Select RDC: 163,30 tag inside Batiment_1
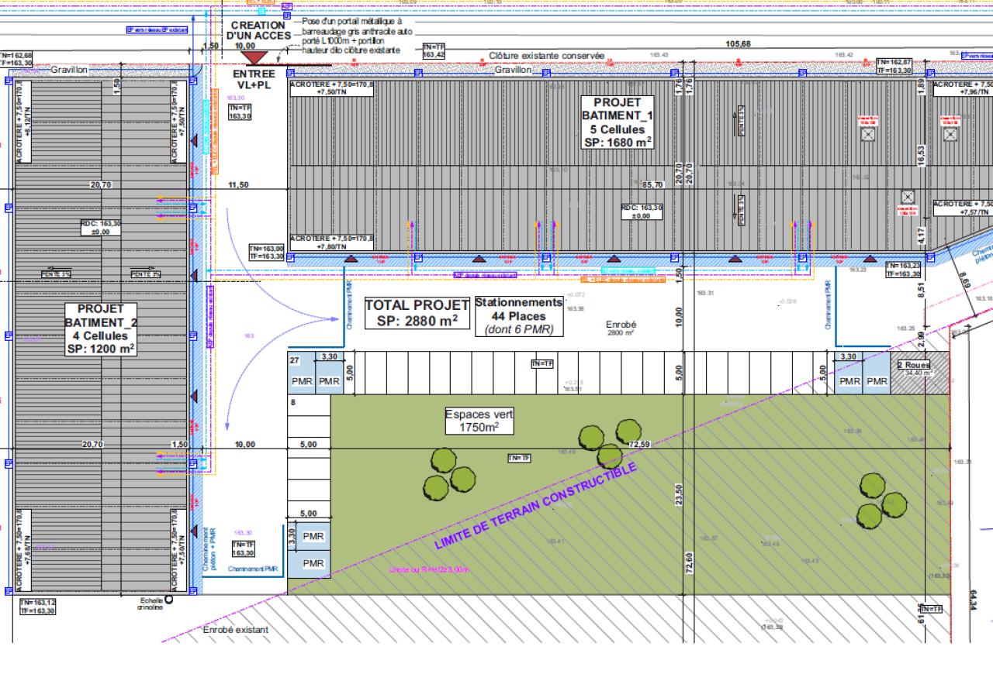Screen dimensions: 993x674 [x=643, y=212]
